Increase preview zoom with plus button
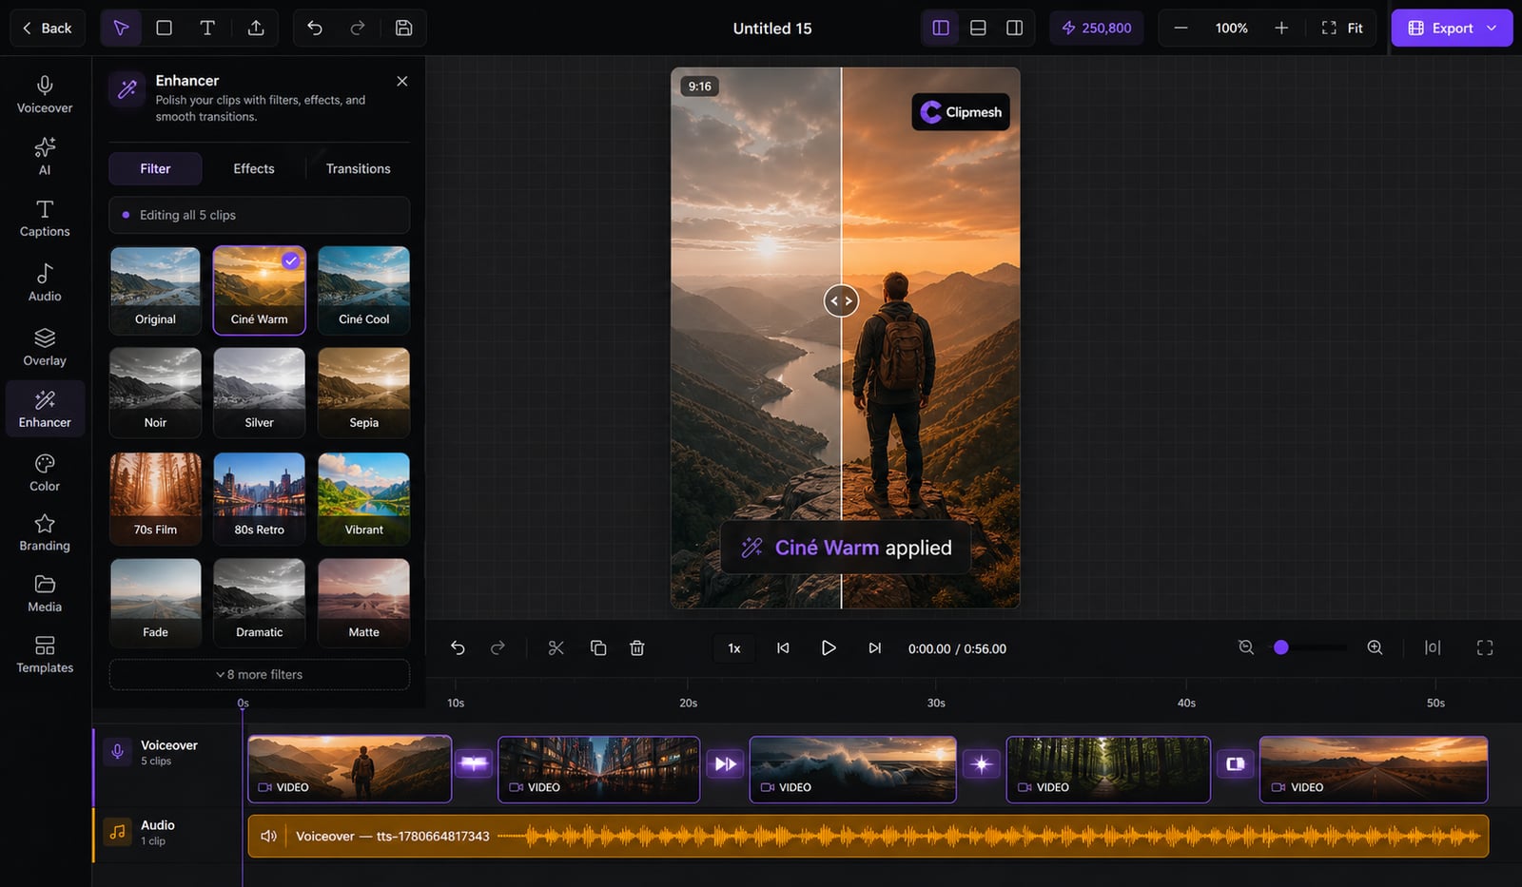The image size is (1522, 887). click(1281, 28)
